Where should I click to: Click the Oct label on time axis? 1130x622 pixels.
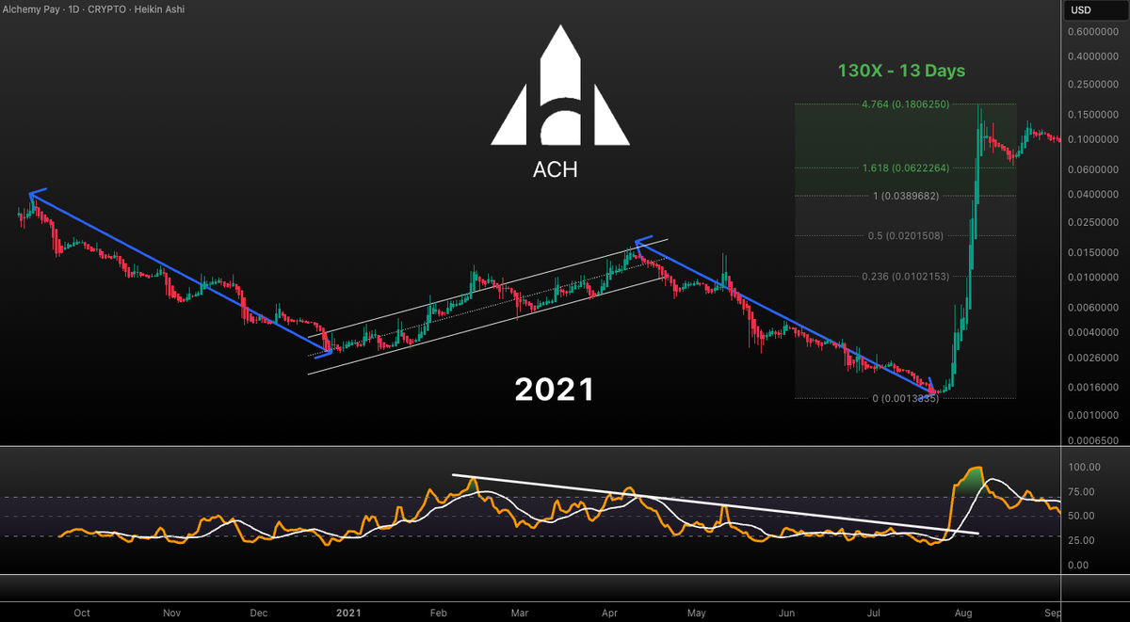(82, 613)
